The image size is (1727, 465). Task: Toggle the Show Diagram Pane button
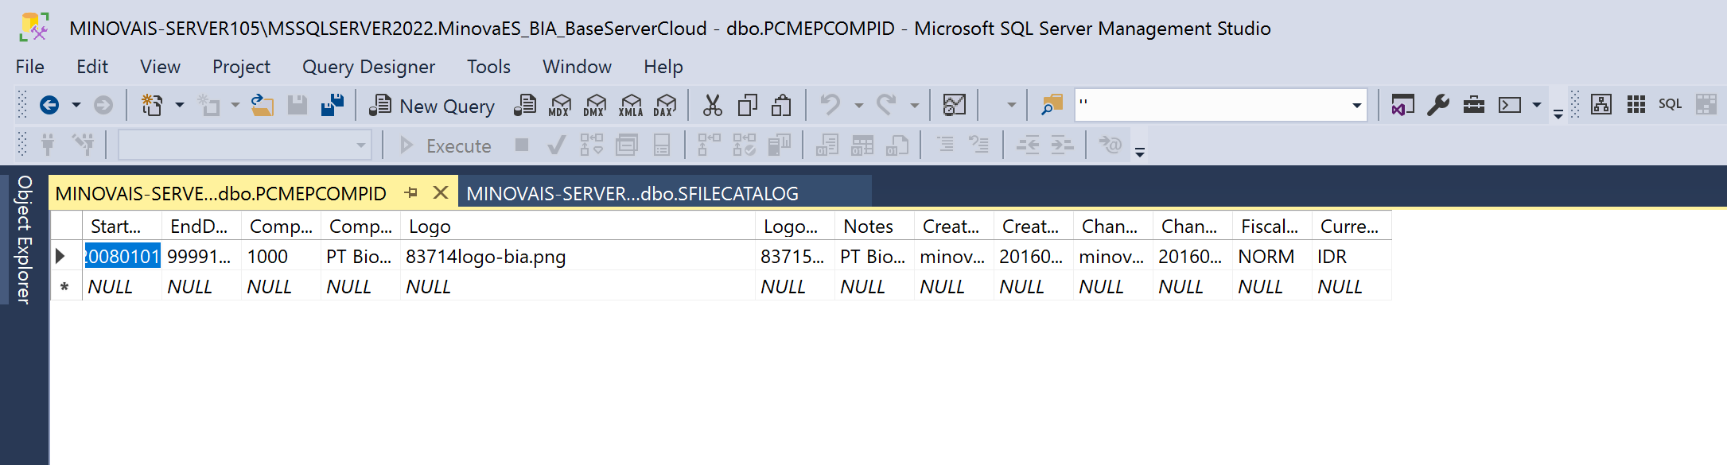click(1601, 104)
